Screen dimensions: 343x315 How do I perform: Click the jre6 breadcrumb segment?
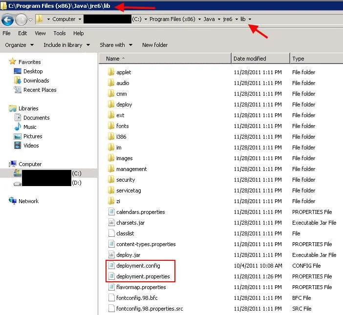click(228, 19)
